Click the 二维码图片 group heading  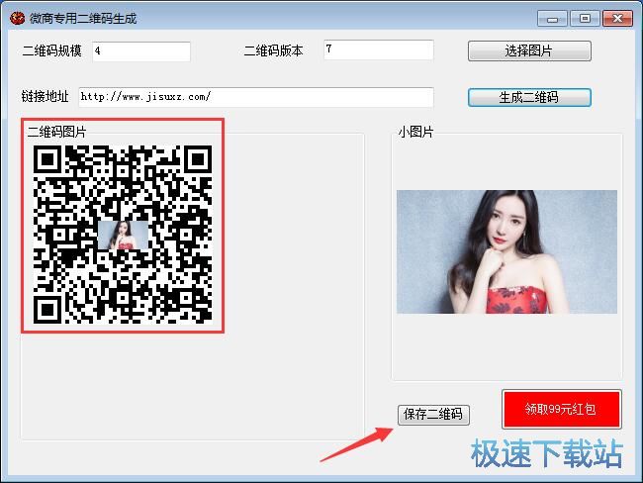pyautogui.click(x=56, y=131)
